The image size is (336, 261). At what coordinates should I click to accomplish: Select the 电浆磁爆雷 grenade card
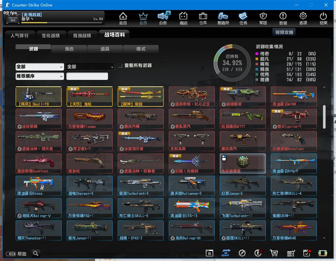point(243,163)
